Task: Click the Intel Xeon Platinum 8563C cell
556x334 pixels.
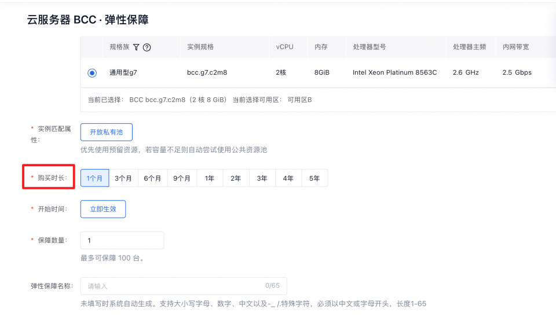Action: coord(394,72)
